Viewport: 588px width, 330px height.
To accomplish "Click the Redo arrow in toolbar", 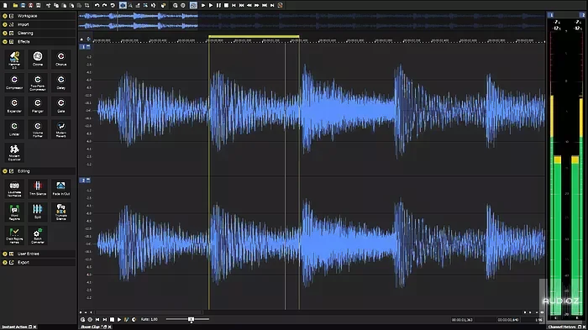I will tap(105, 5).
